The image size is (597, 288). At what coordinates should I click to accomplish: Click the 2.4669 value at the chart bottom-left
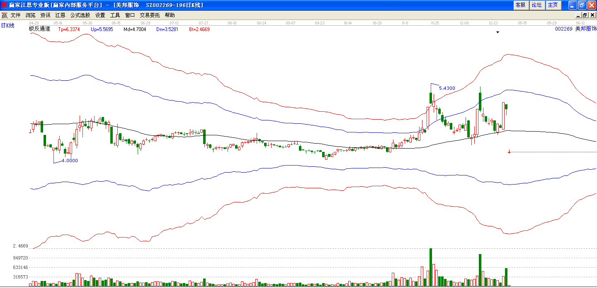[x=20, y=246]
